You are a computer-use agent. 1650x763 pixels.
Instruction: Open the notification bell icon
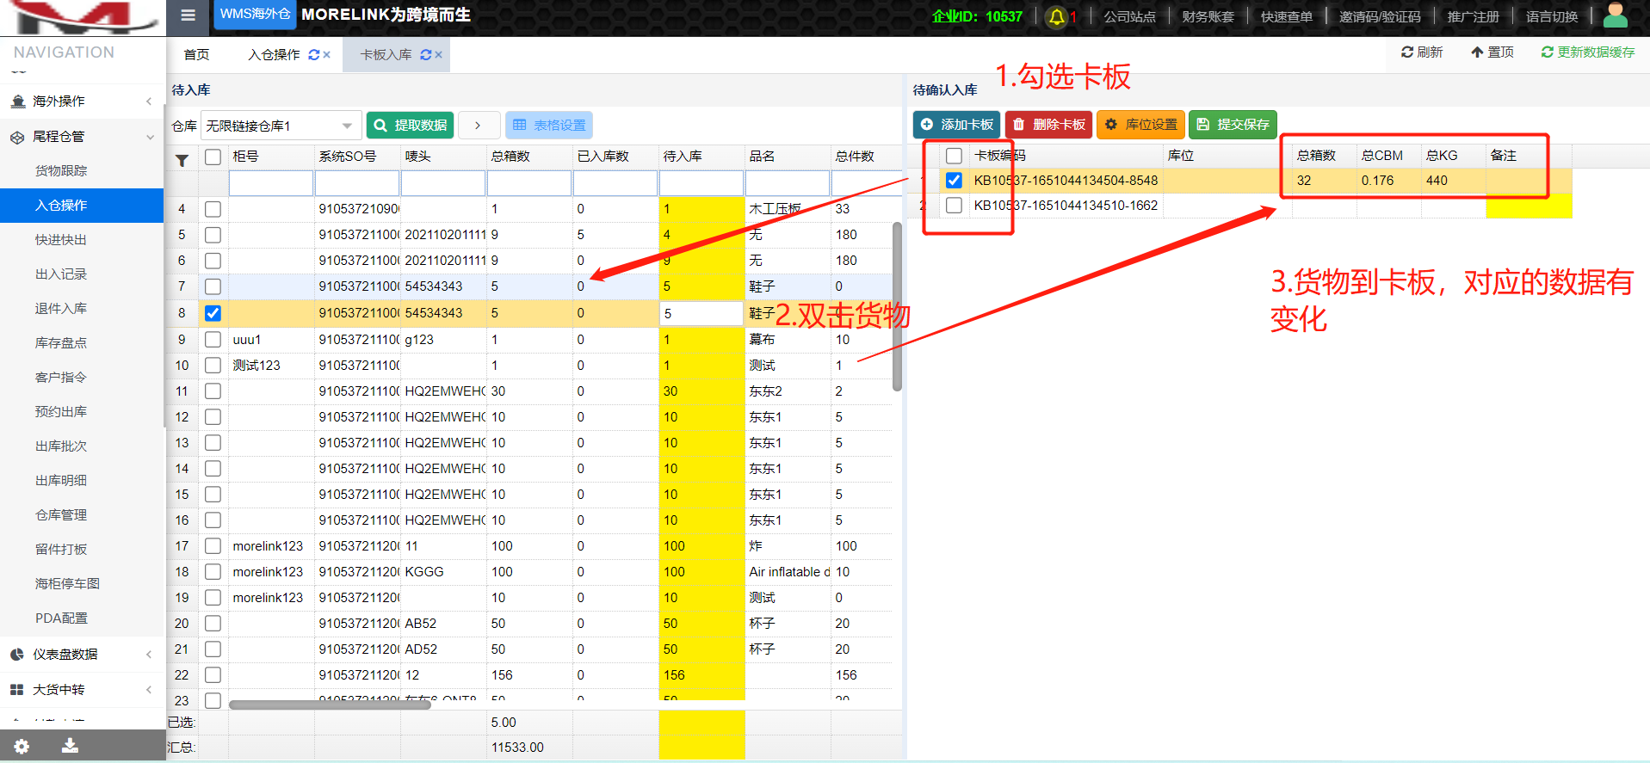(x=1056, y=16)
